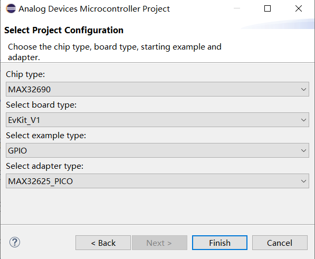Image resolution: width=315 pixels, height=259 pixels.
Task: Go back with the < Back button
Action: click(x=103, y=243)
